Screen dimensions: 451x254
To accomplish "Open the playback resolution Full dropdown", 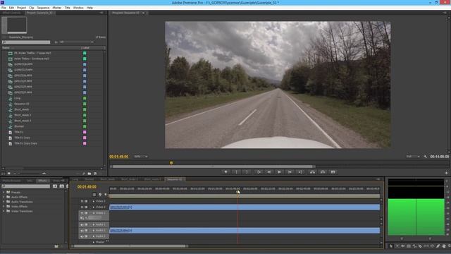I will [413, 157].
